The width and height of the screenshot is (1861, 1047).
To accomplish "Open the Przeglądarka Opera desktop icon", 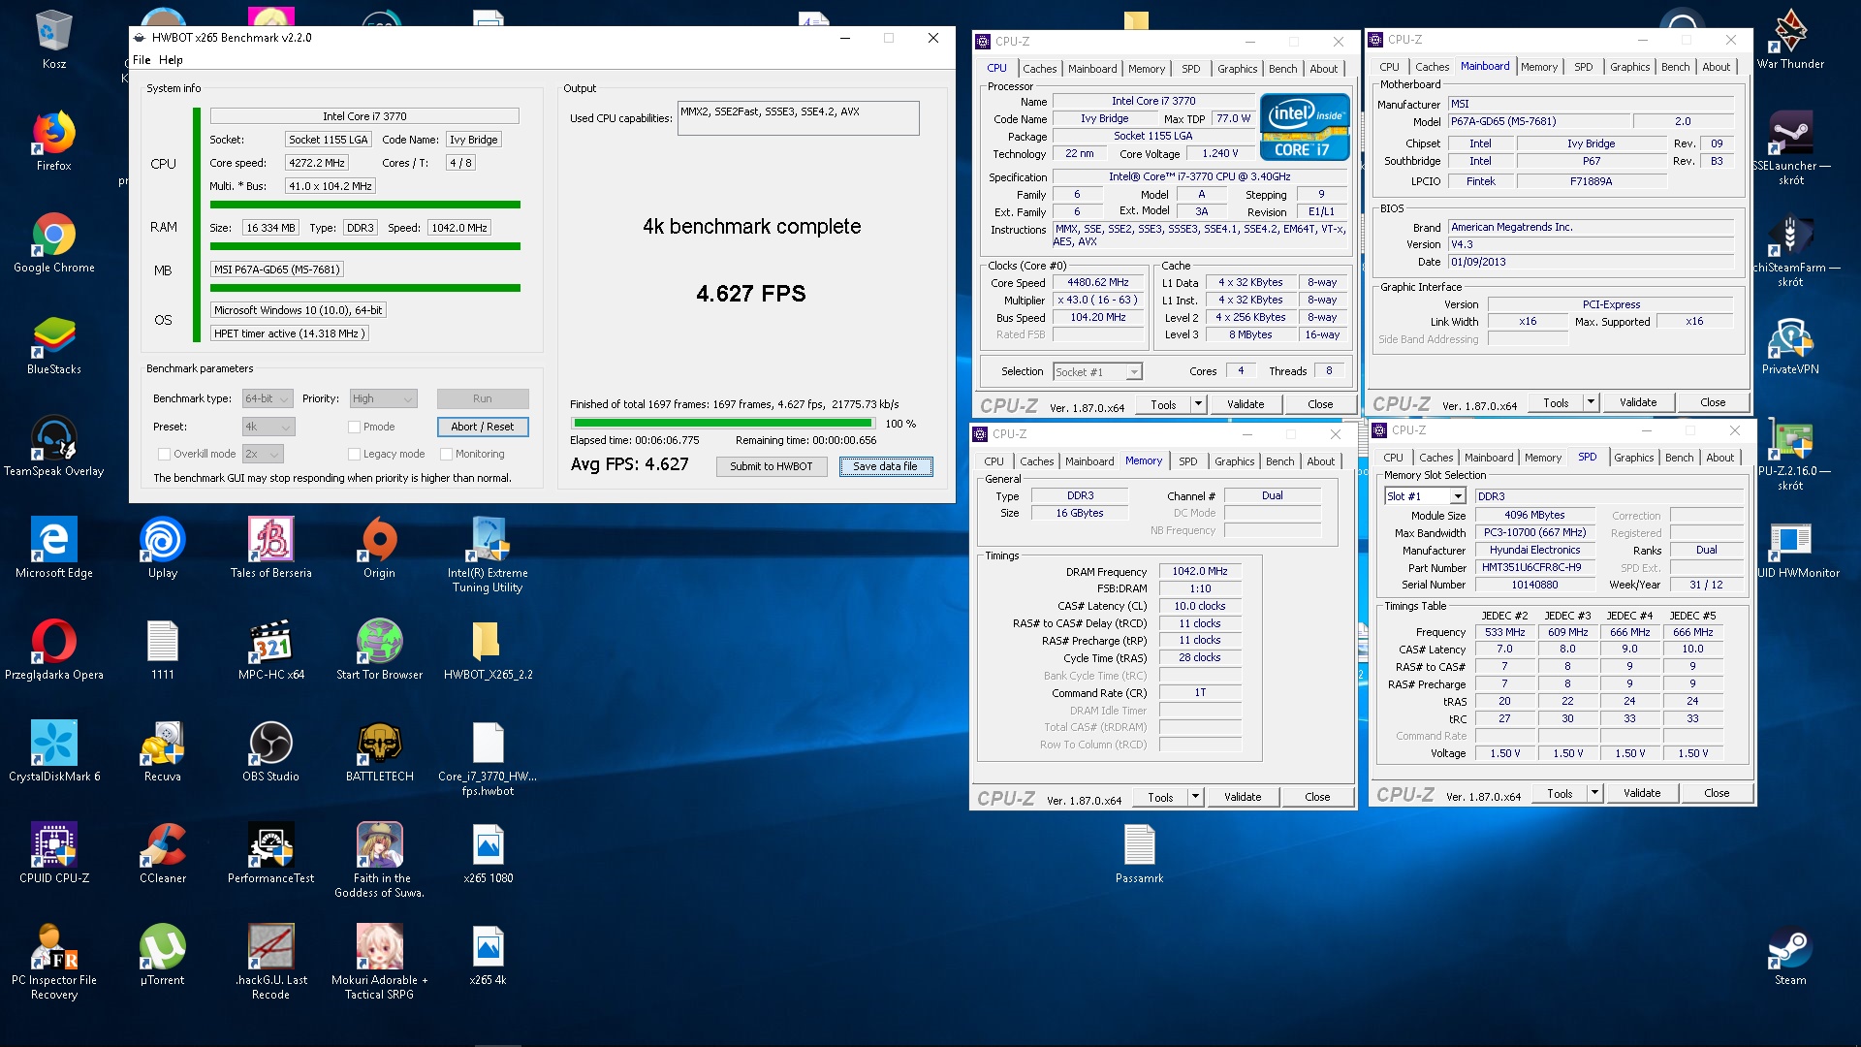I will [x=54, y=650].
